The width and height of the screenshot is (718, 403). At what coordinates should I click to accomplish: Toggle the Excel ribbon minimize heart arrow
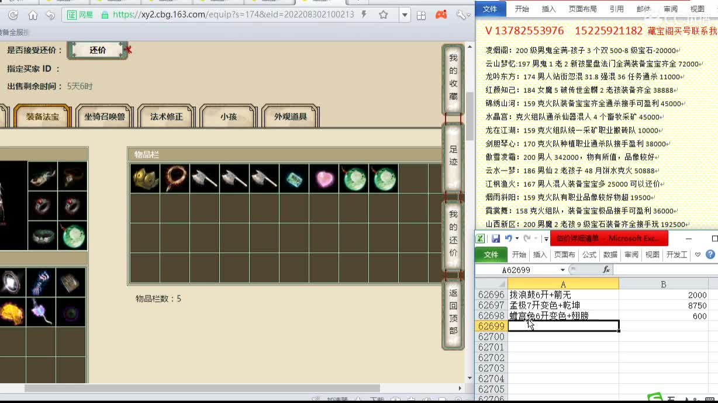coord(698,255)
